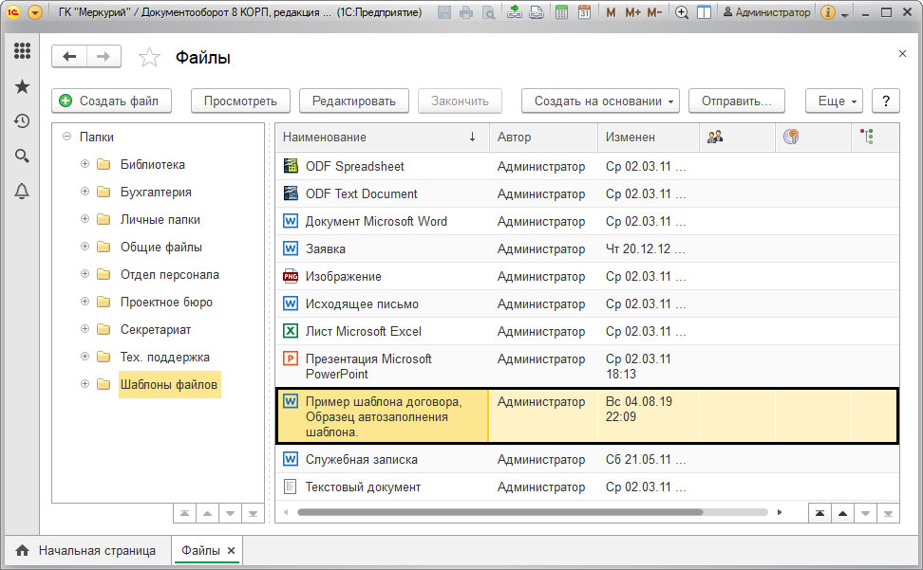Close the Файлы tab
923x570 pixels.
[232, 551]
